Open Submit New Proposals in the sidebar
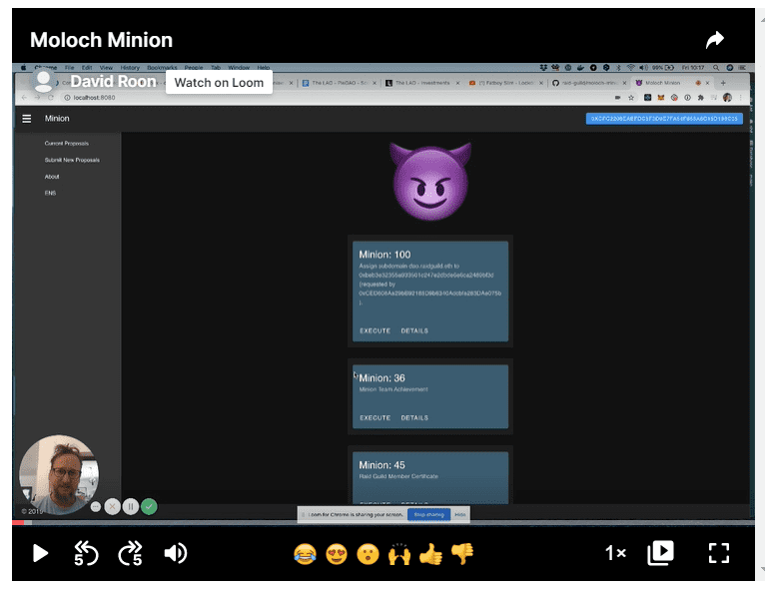 tap(72, 160)
